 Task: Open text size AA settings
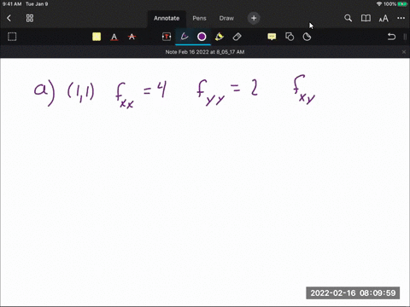coord(384,19)
